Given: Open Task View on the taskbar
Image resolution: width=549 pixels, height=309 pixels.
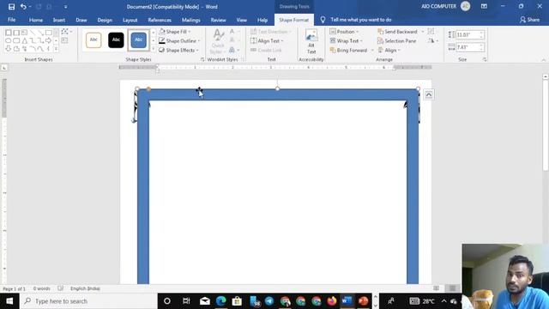Looking at the screenshot, I should (186, 301).
